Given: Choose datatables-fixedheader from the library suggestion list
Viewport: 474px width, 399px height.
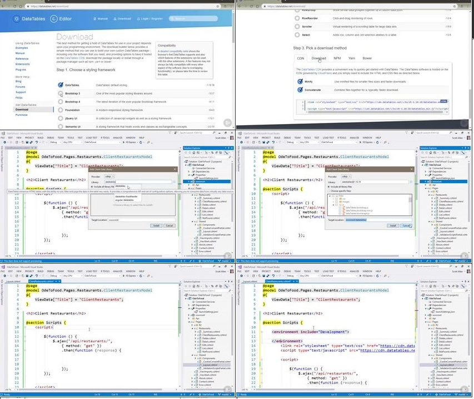Looking at the screenshot, I should pyautogui.click(x=126, y=196).
